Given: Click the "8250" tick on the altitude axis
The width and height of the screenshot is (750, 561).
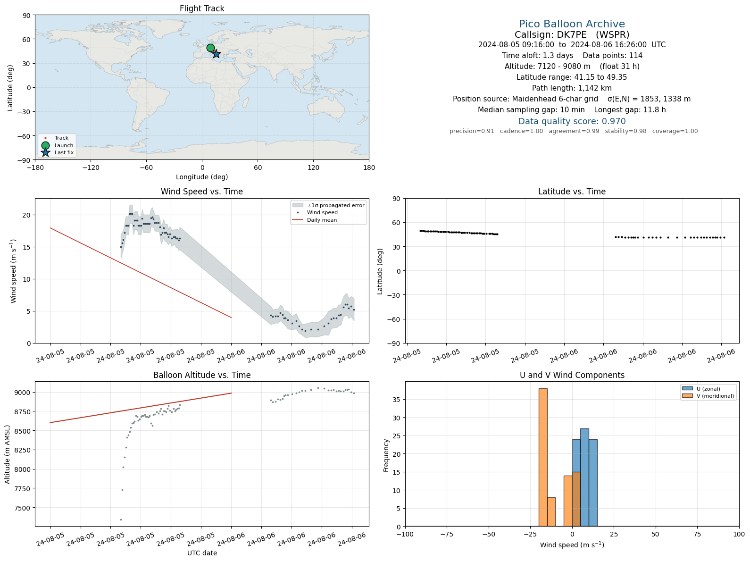Looking at the screenshot, I should pos(23,450).
